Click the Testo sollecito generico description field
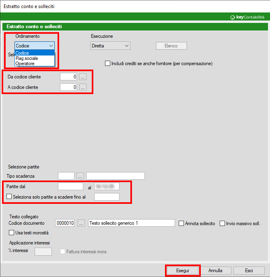The width and height of the screenshot is (270, 277). click(x=131, y=223)
